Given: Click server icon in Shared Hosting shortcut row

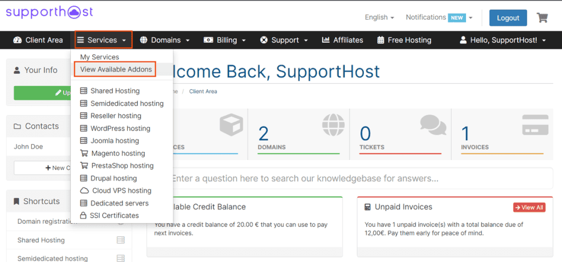Looking at the screenshot, I should [121, 240].
